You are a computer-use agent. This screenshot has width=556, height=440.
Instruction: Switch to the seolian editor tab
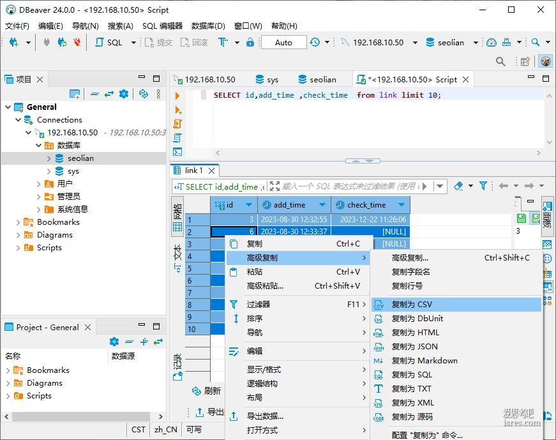317,79
